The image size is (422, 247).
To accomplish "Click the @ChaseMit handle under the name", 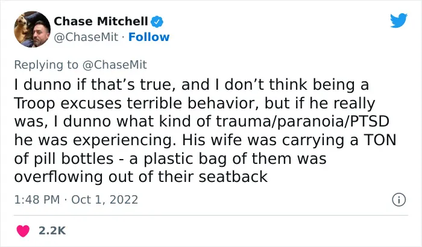I will [86, 37].
